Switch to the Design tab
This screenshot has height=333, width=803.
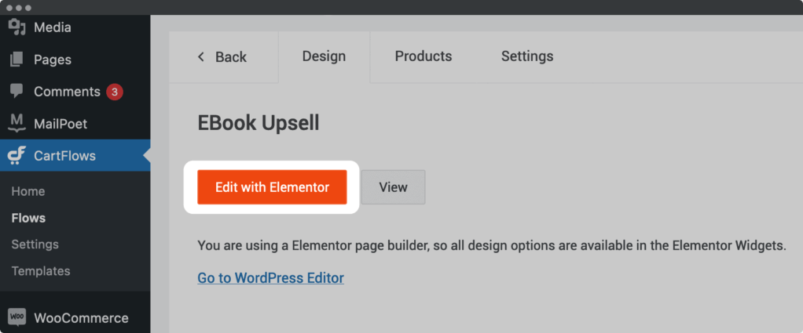click(x=324, y=56)
